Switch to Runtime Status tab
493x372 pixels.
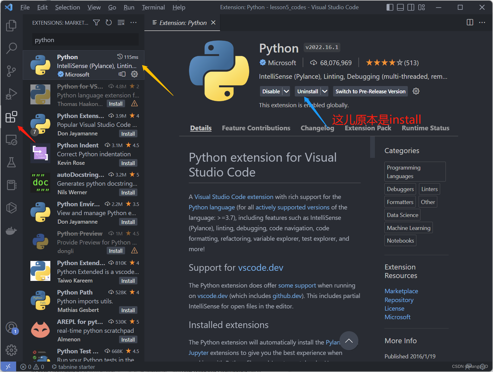tap(426, 128)
